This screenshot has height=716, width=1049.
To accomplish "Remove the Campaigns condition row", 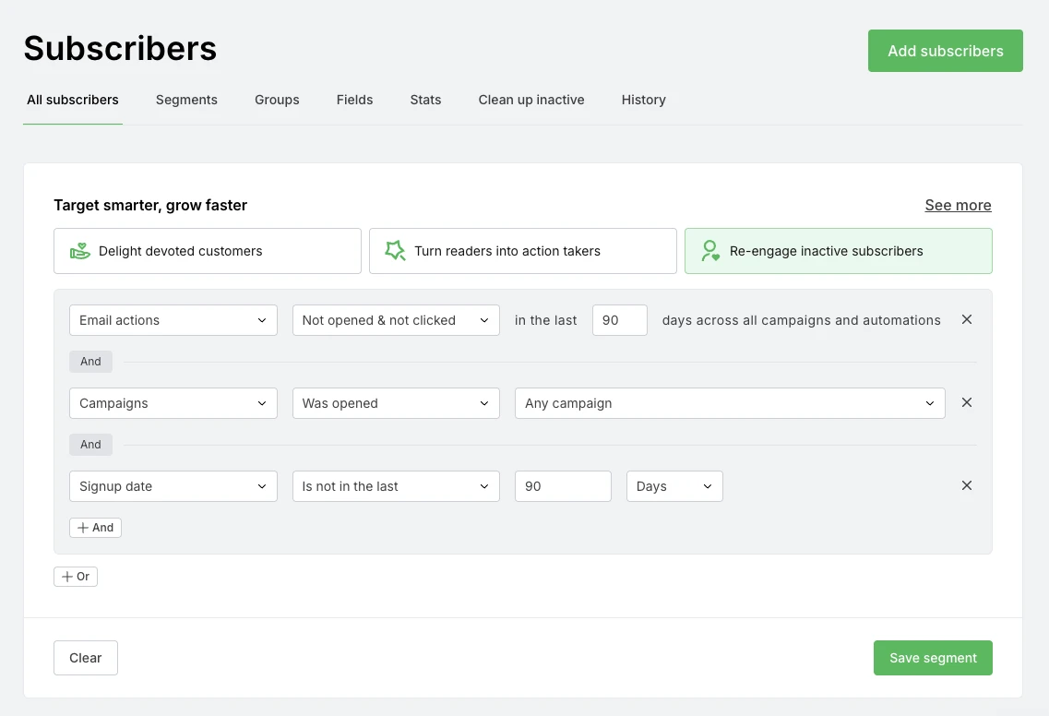I will pyautogui.click(x=966, y=403).
